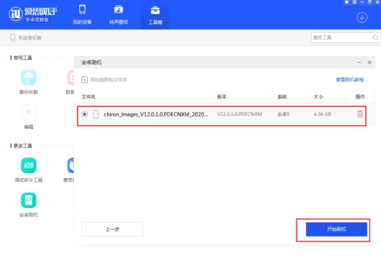Delete the chiron firmware with trash icon
Viewport: 381px width, 265px height.
coord(360,114)
